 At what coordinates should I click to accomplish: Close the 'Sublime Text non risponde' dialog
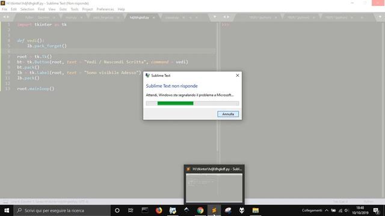(x=238, y=76)
